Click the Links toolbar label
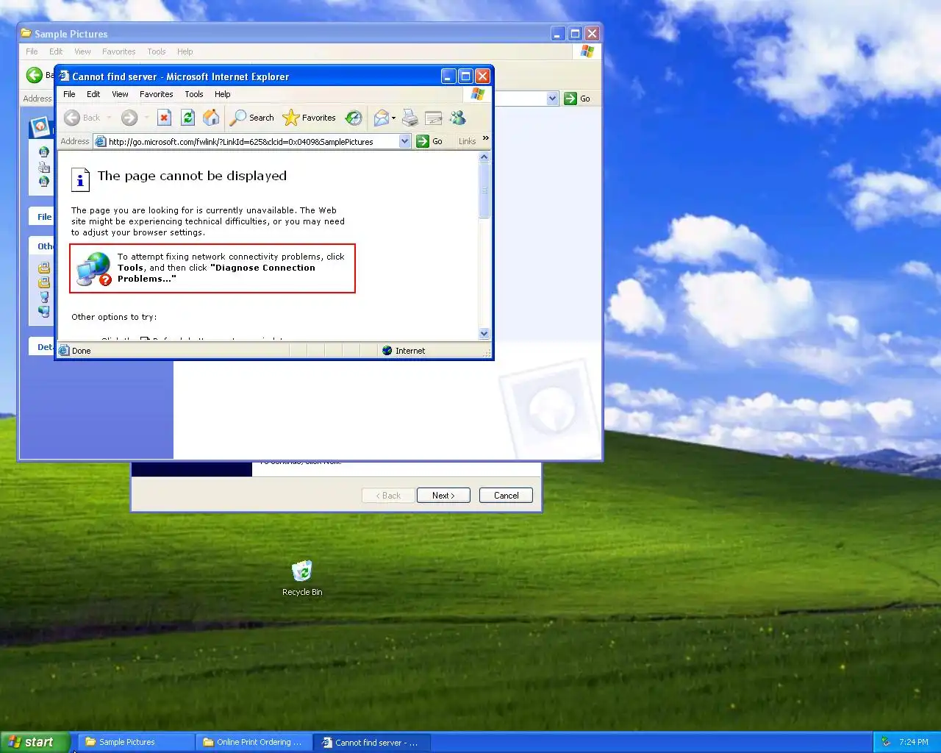 click(467, 141)
